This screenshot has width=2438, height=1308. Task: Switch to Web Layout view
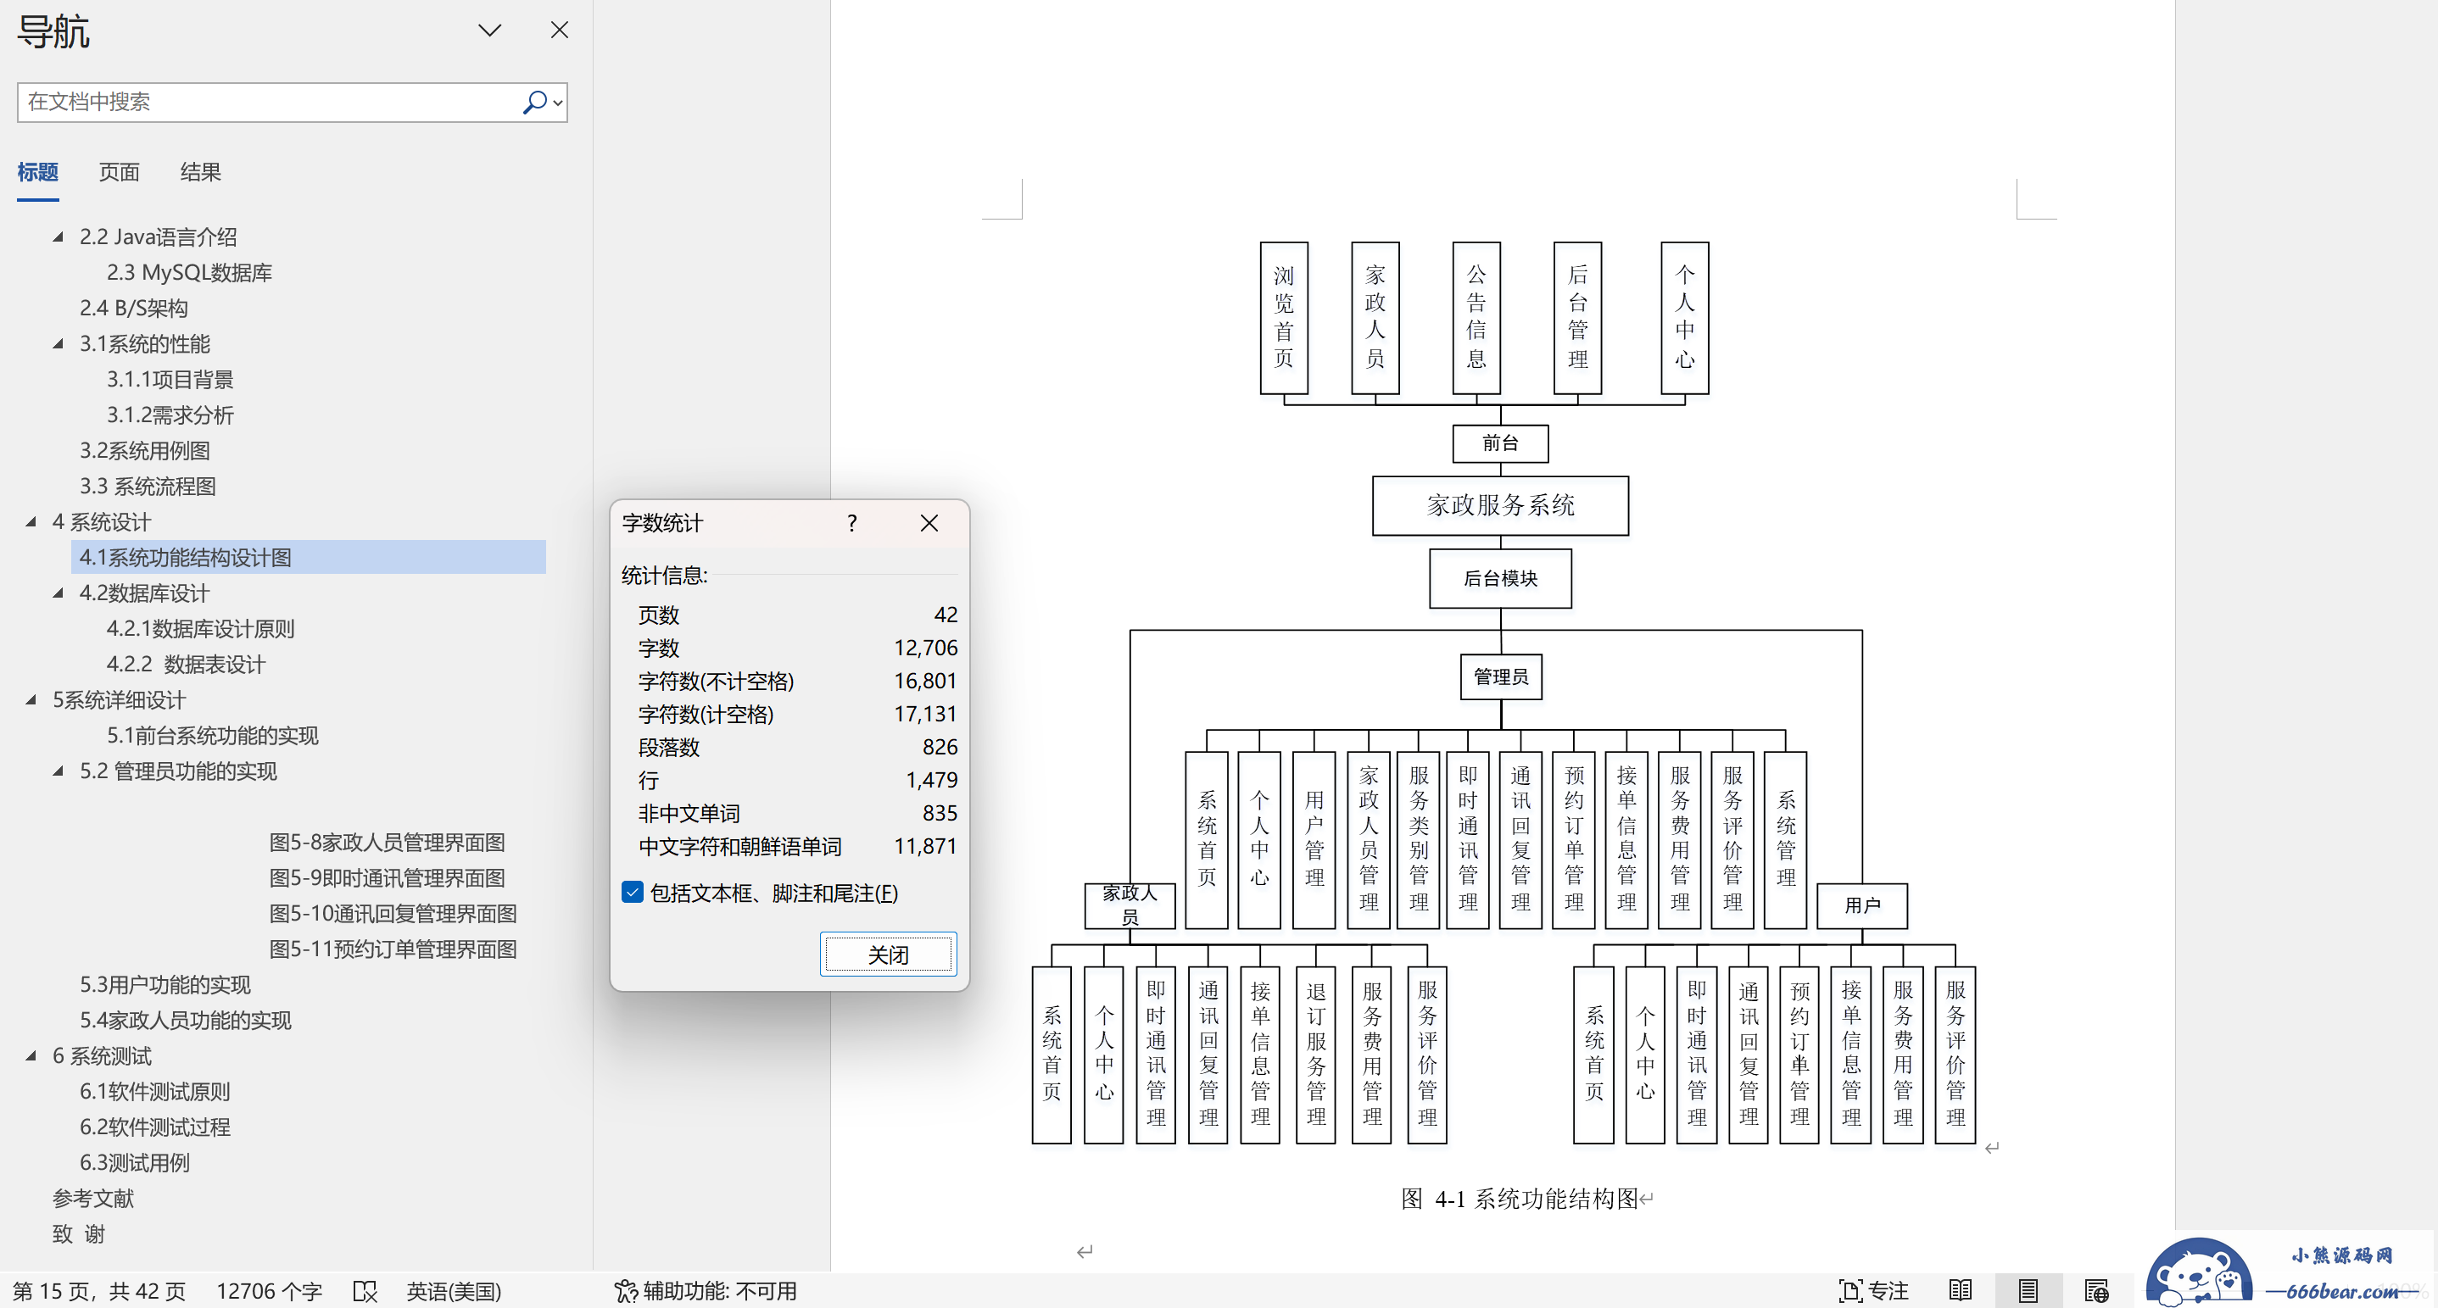(2095, 1290)
